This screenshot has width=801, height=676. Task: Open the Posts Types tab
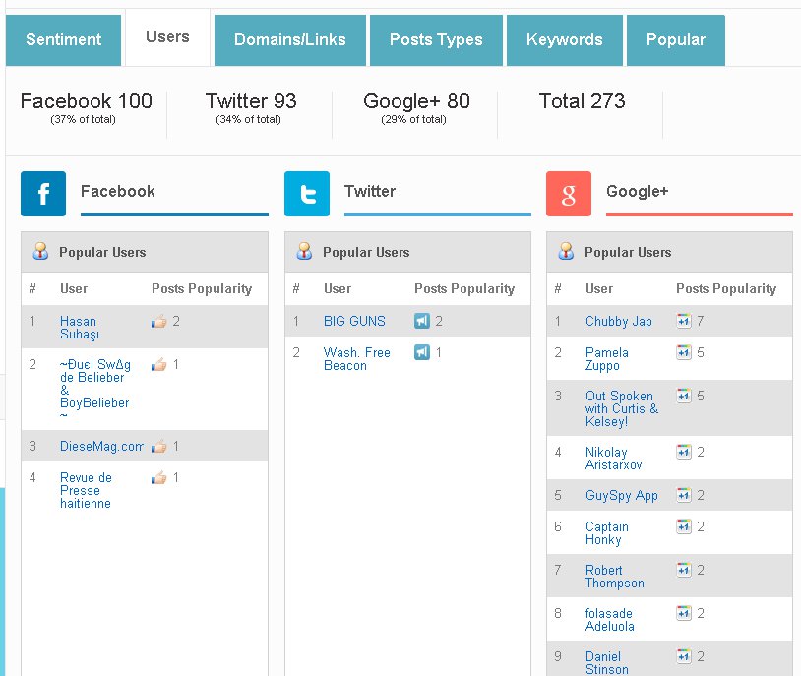[436, 40]
